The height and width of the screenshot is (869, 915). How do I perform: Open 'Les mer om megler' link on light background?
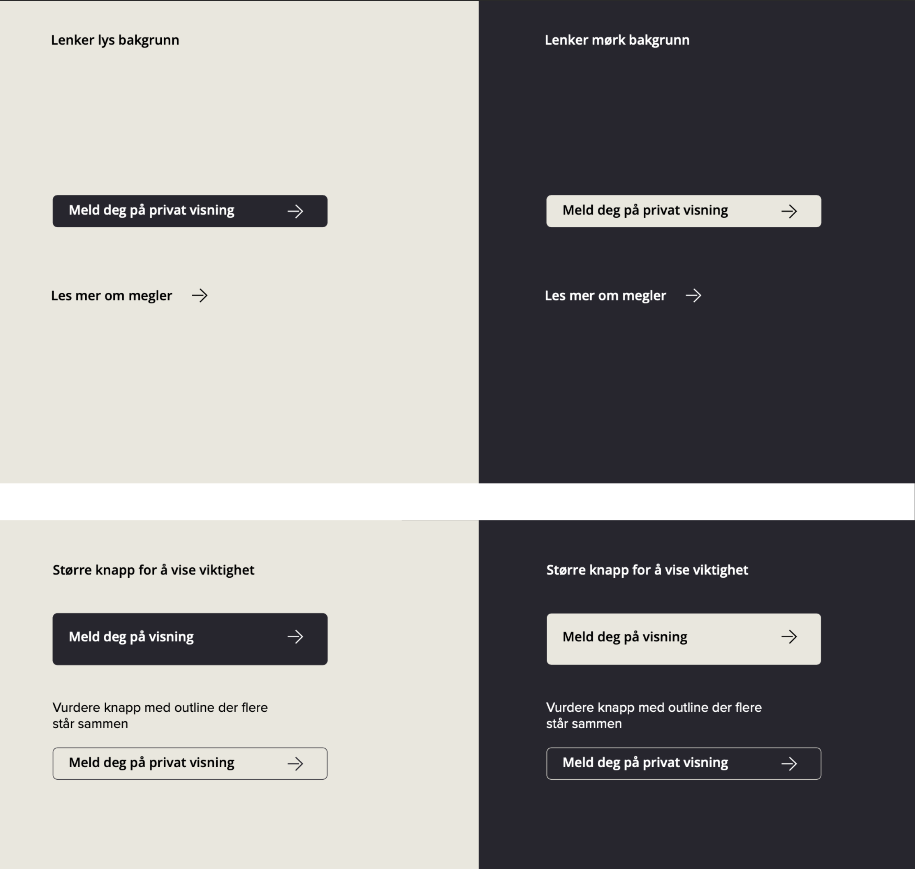pyautogui.click(x=111, y=296)
